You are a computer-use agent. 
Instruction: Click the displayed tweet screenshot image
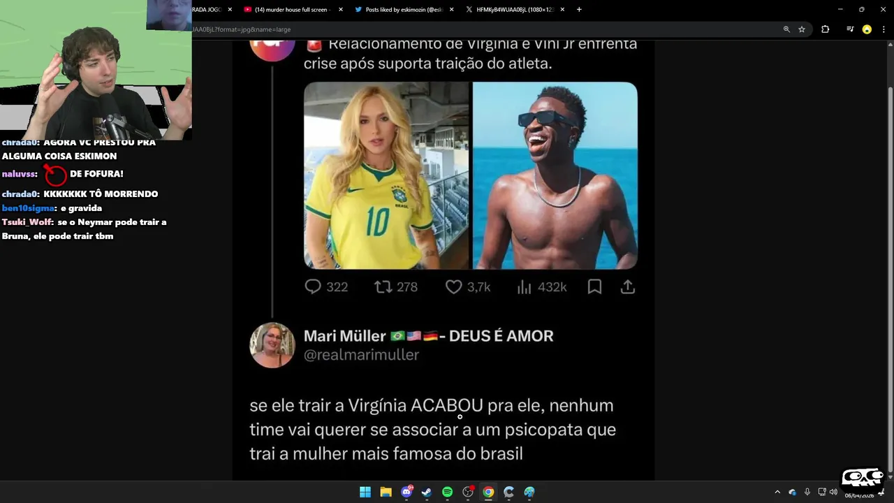[444, 260]
